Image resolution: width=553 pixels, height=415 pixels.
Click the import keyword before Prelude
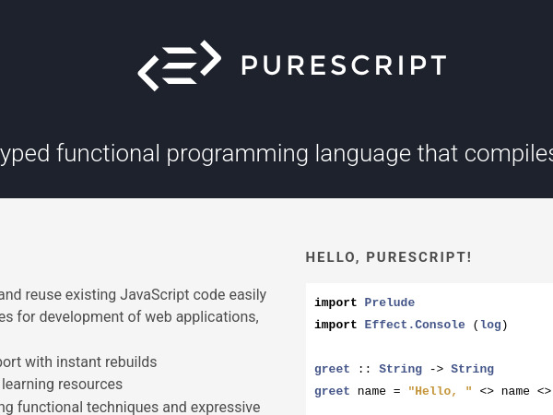[335, 302]
